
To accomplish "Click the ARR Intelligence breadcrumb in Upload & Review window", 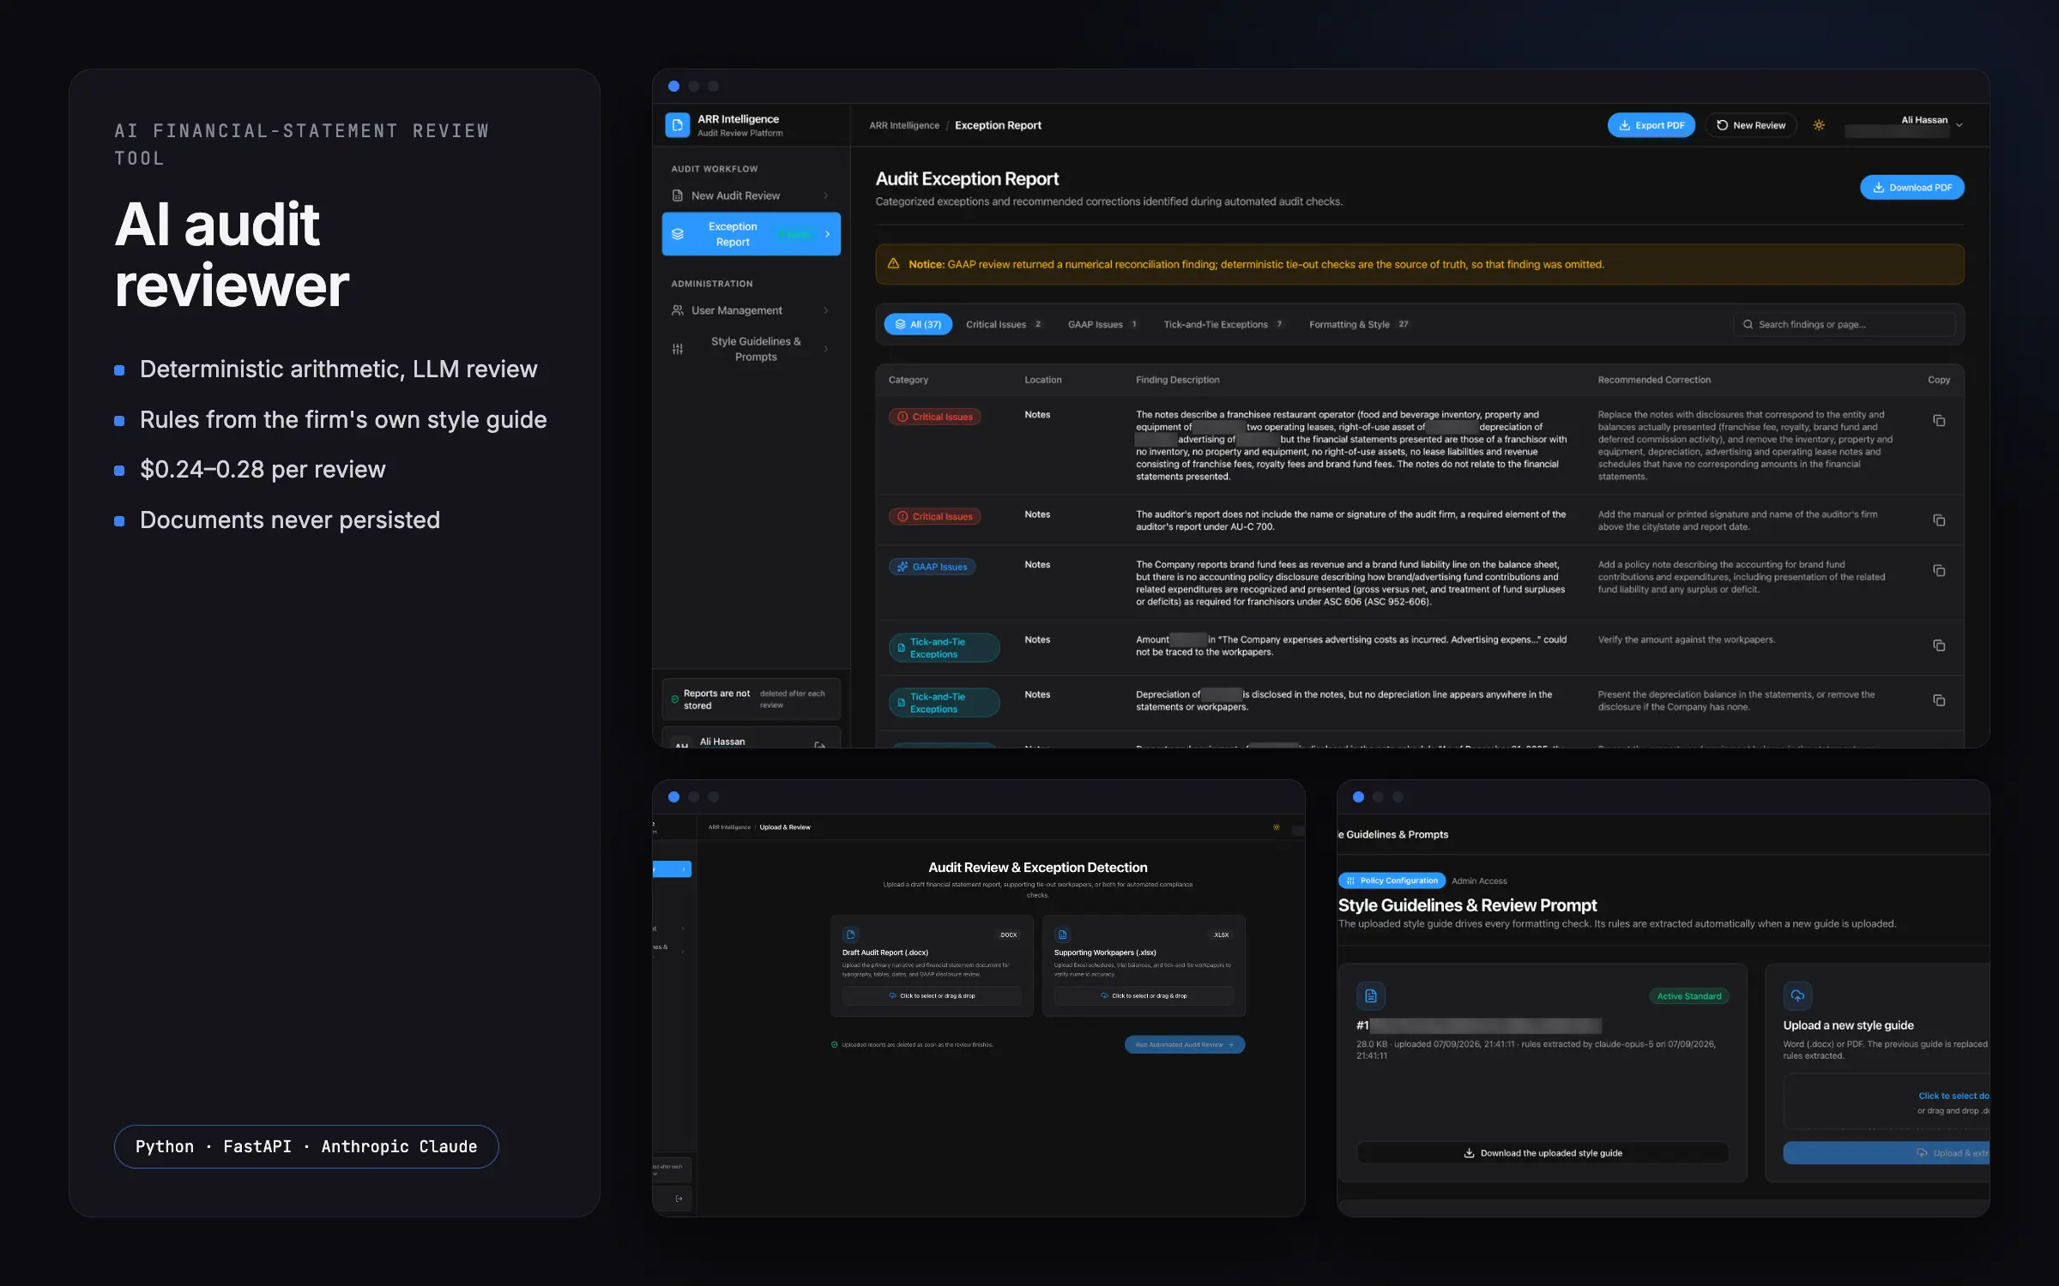I will [x=729, y=827].
